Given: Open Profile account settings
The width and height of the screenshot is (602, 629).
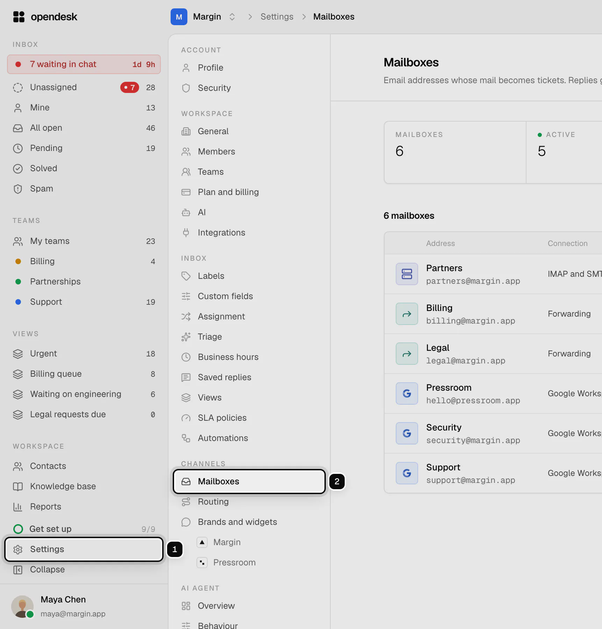Looking at the screenshot, I should [x=249, y=68].
